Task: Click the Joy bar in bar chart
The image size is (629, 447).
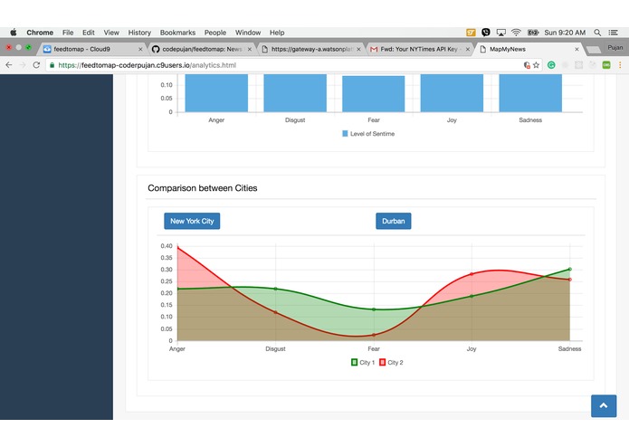Action: (x=452, y=93)
